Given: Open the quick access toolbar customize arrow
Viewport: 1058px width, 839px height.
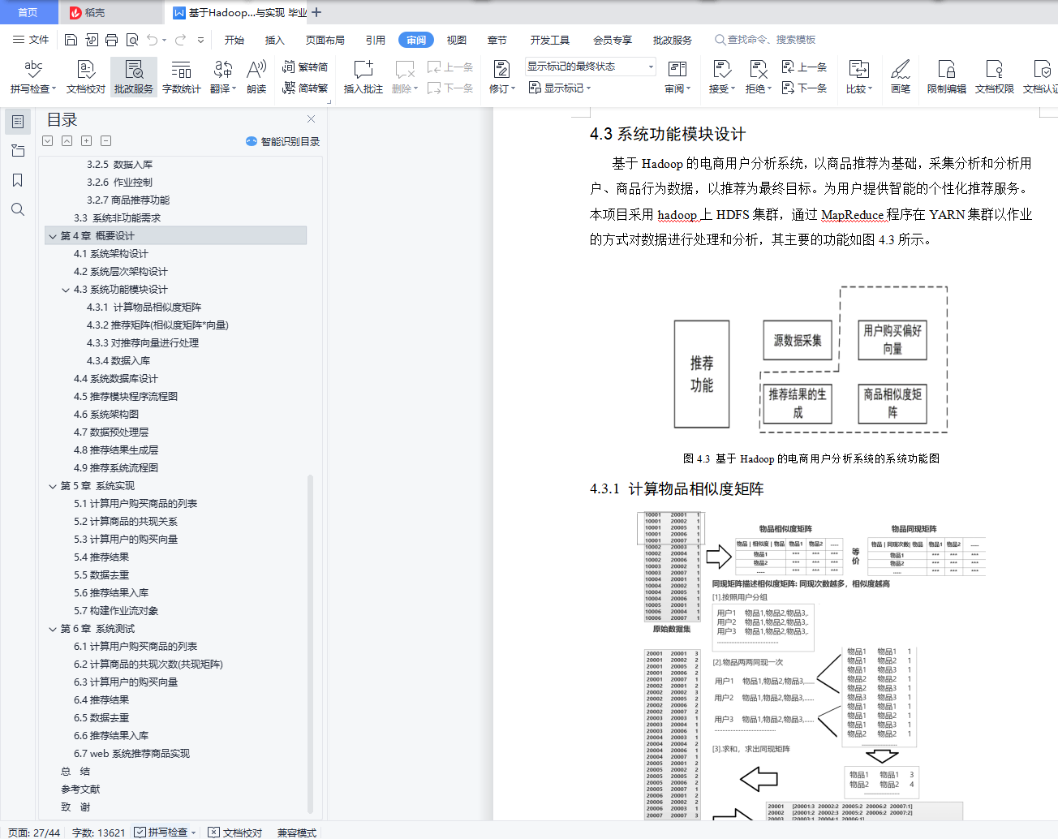Looking at the screenshot, I should [200, 40].
